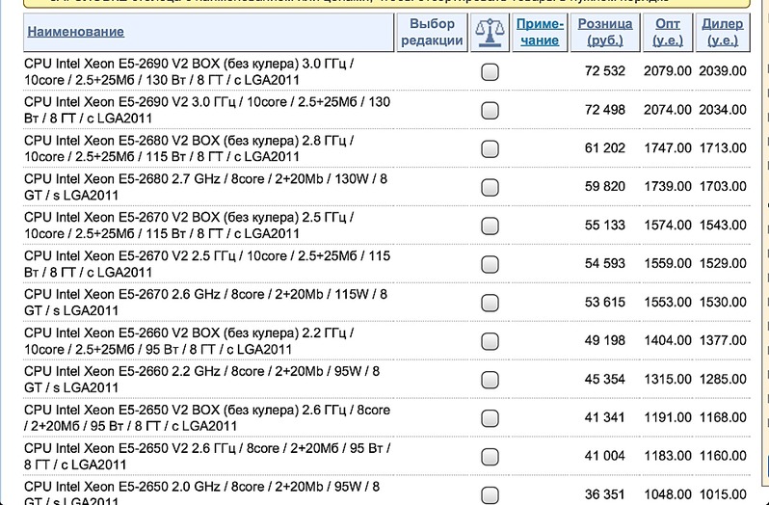Click wholesale price 2079.00
Image resolution: width=769 pixels, height=505 pixels.
668,71
